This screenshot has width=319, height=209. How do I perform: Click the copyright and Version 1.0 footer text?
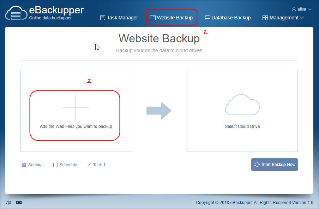coord(254,203)
